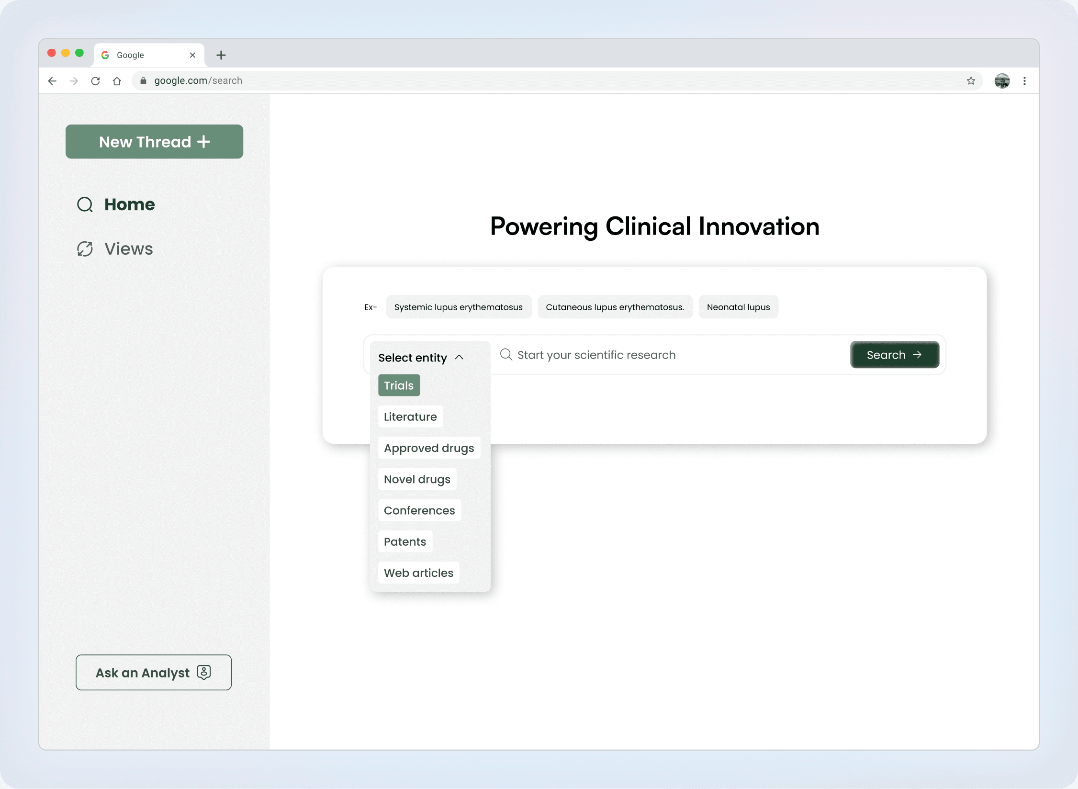Viewport: 1078px width, 789px height.
Task: Select Trials entity option
Action: (x=399, y=385)
